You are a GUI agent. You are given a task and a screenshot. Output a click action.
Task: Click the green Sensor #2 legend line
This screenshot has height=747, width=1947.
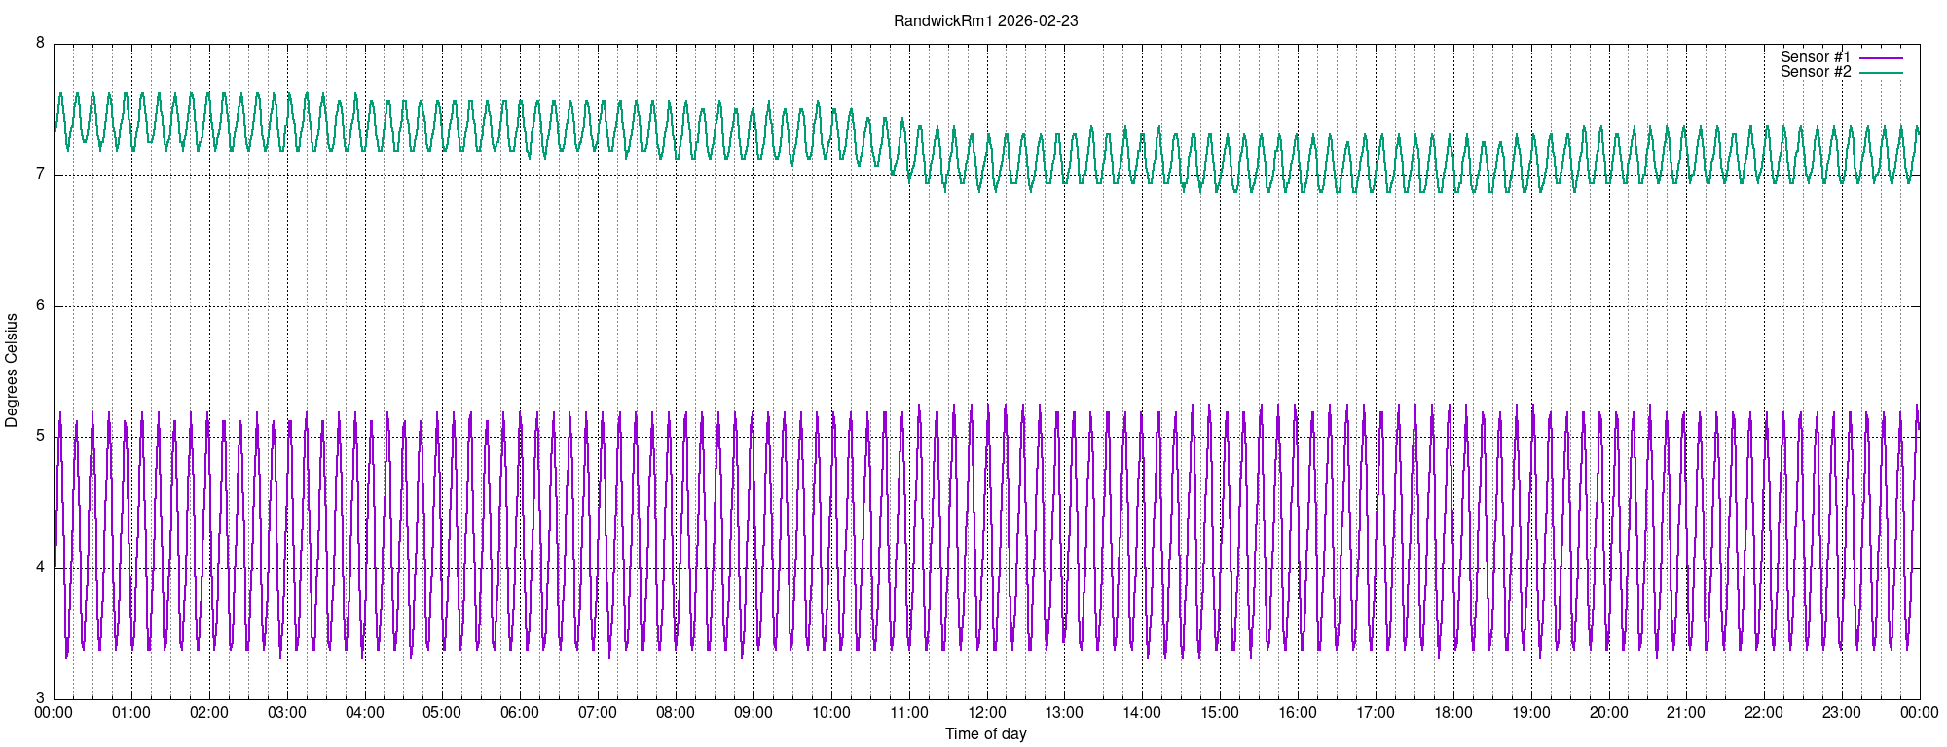(x=1881, y=72)
